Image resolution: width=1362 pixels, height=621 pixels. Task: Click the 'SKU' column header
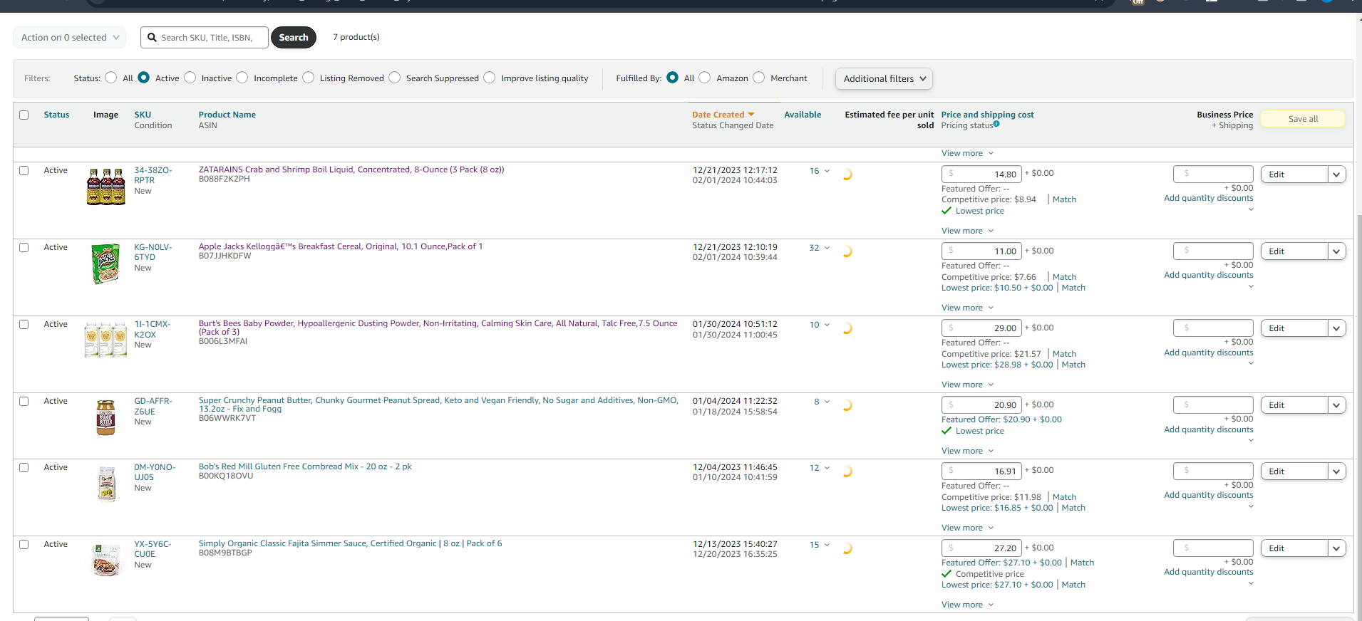click(x=143, y=115)
